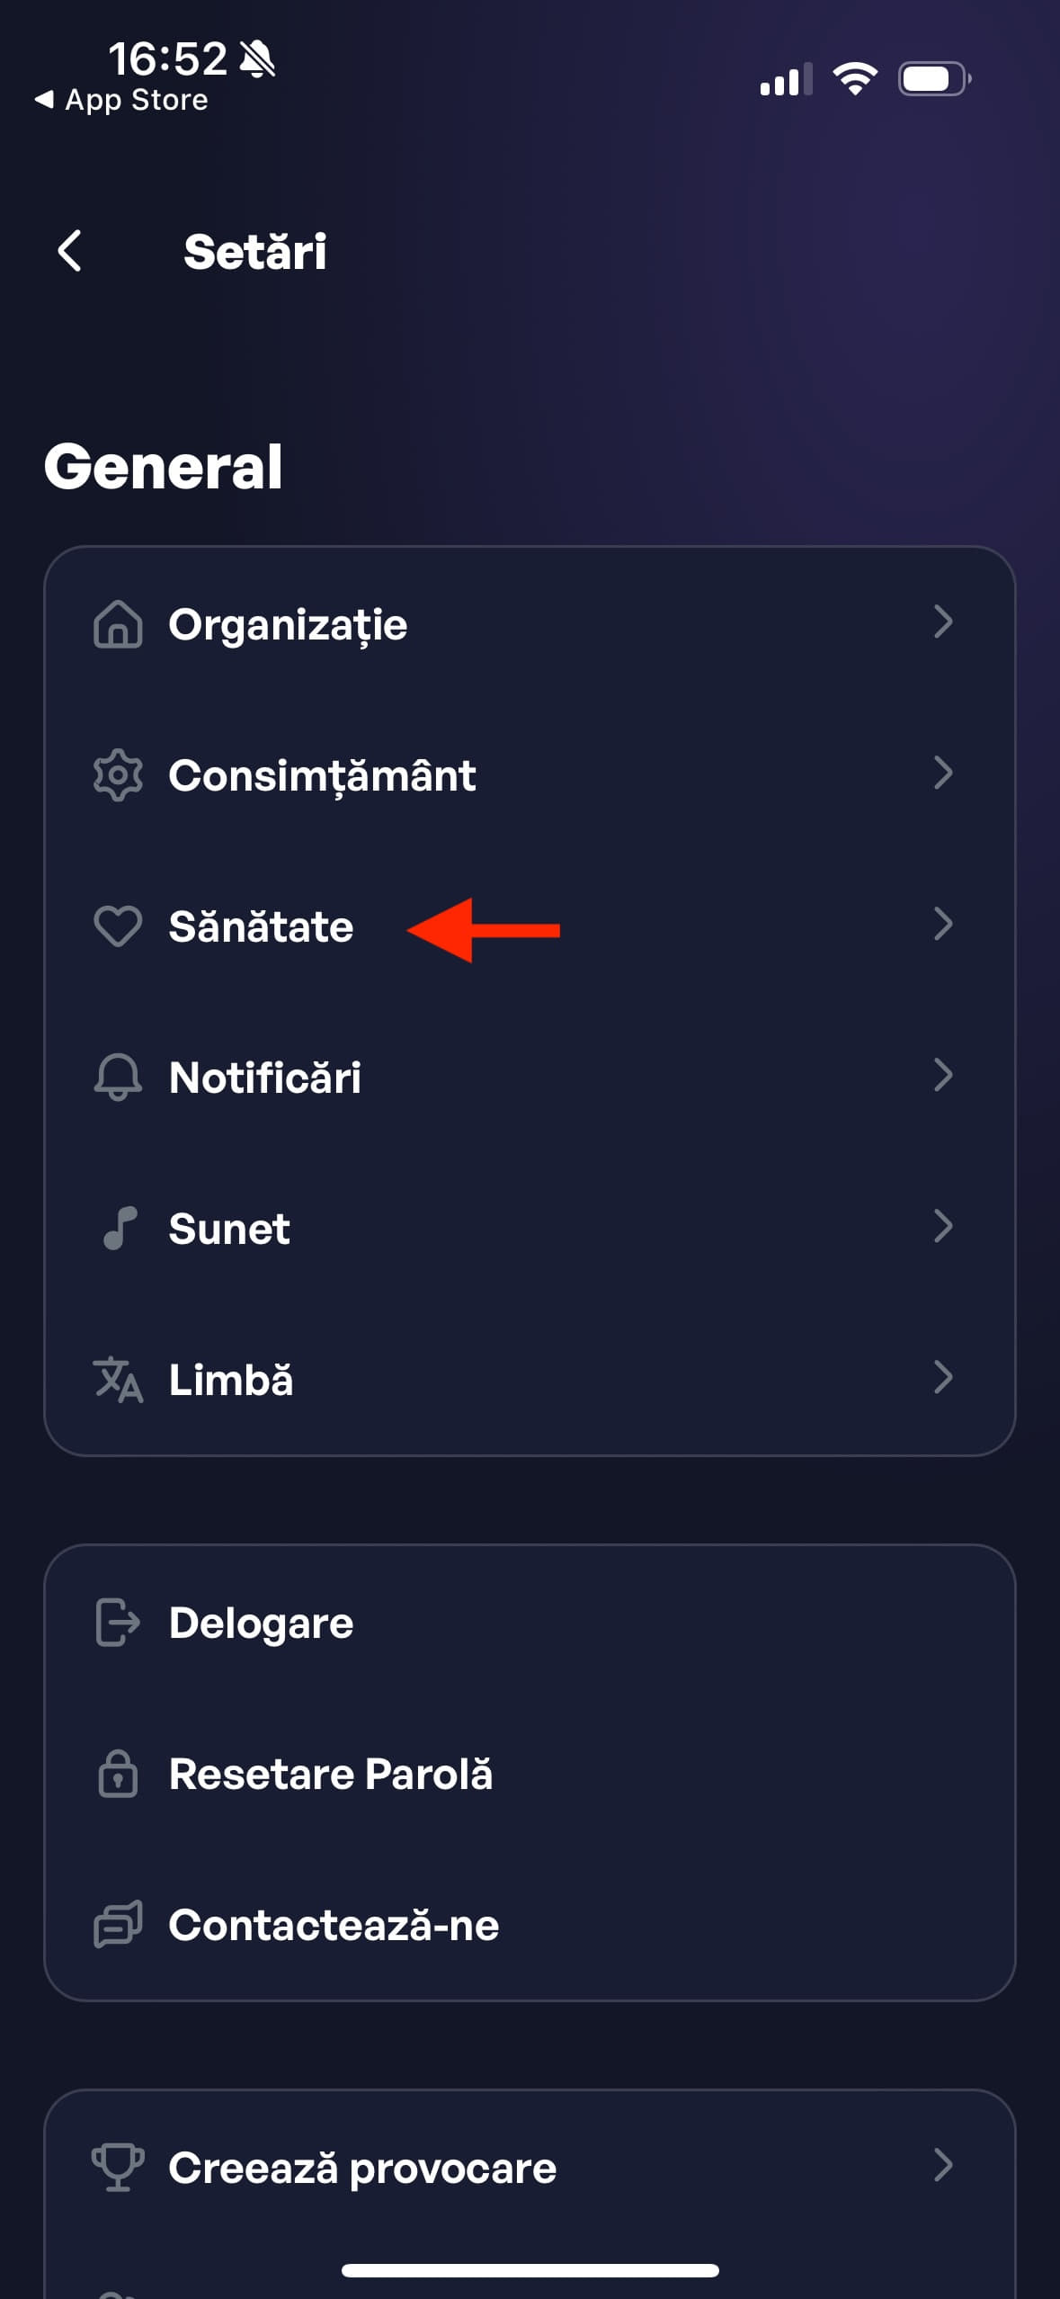Tap the translate icon for Limbă
This screenshot has width=1060, height=2299.
(x=118, y=1379)
